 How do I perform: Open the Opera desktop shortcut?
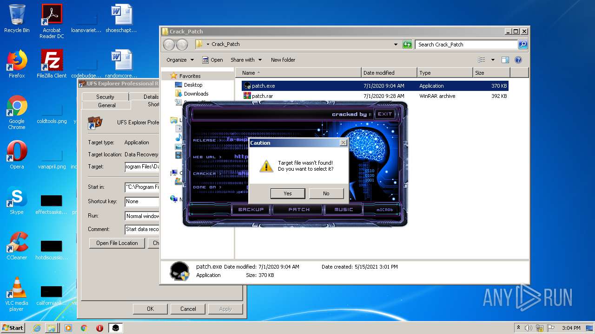coord(17,155)
